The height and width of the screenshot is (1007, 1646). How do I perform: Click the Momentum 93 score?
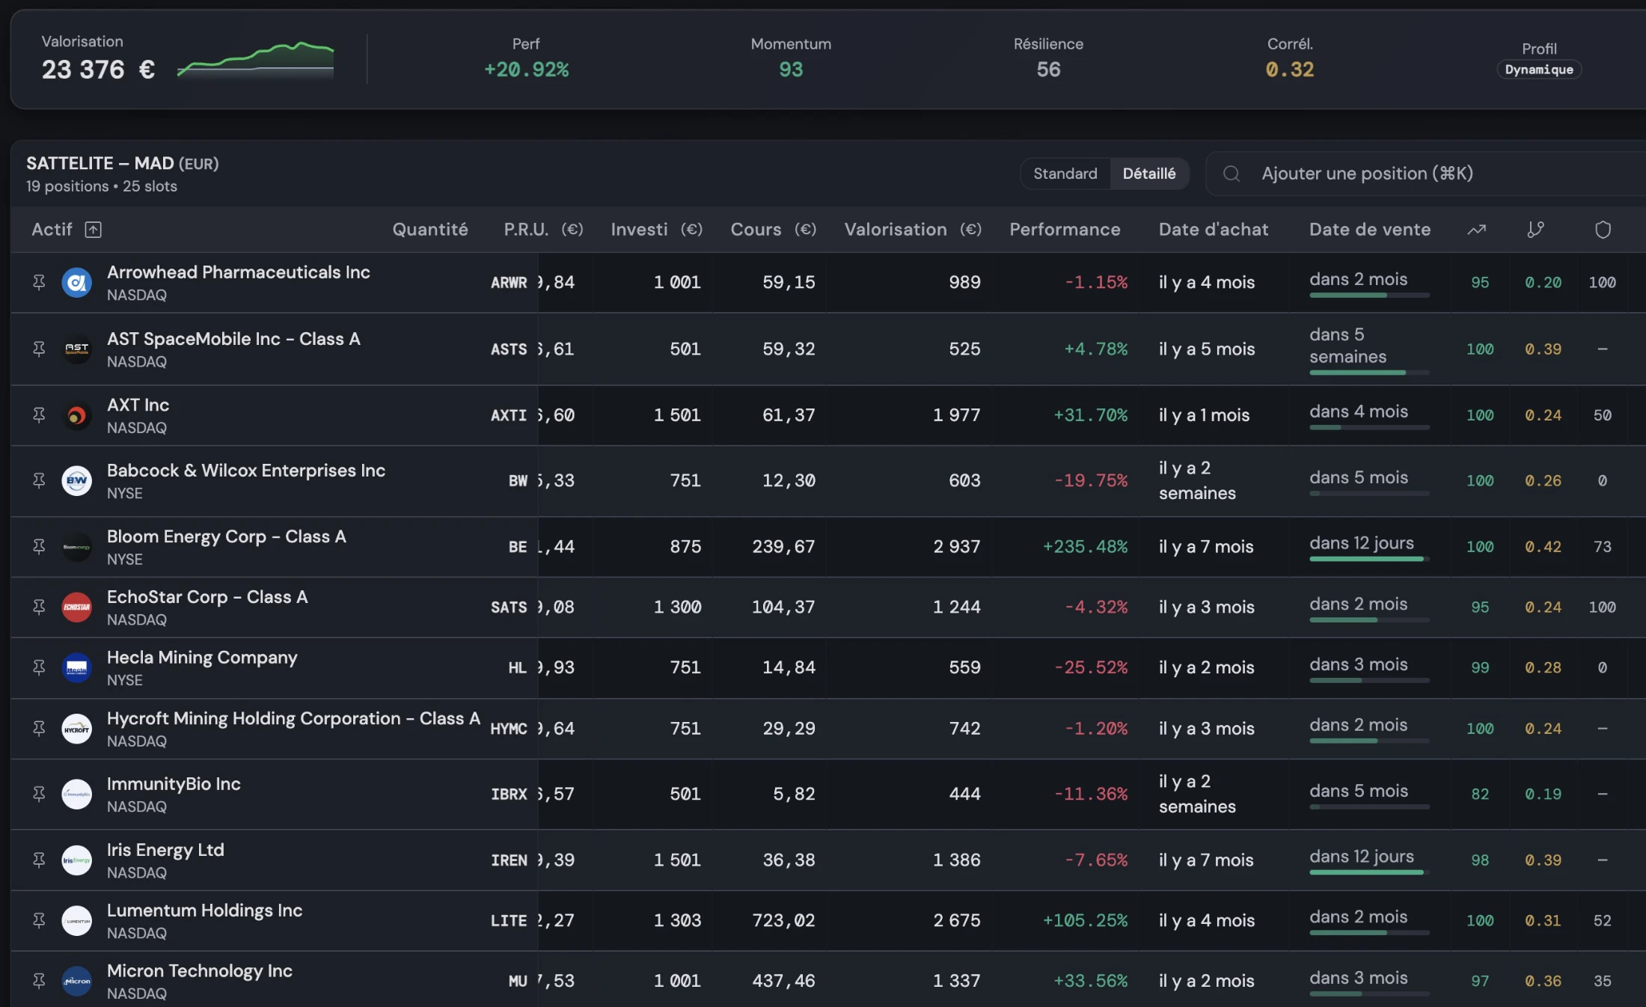pyautogui.click(x=791, y=70)
